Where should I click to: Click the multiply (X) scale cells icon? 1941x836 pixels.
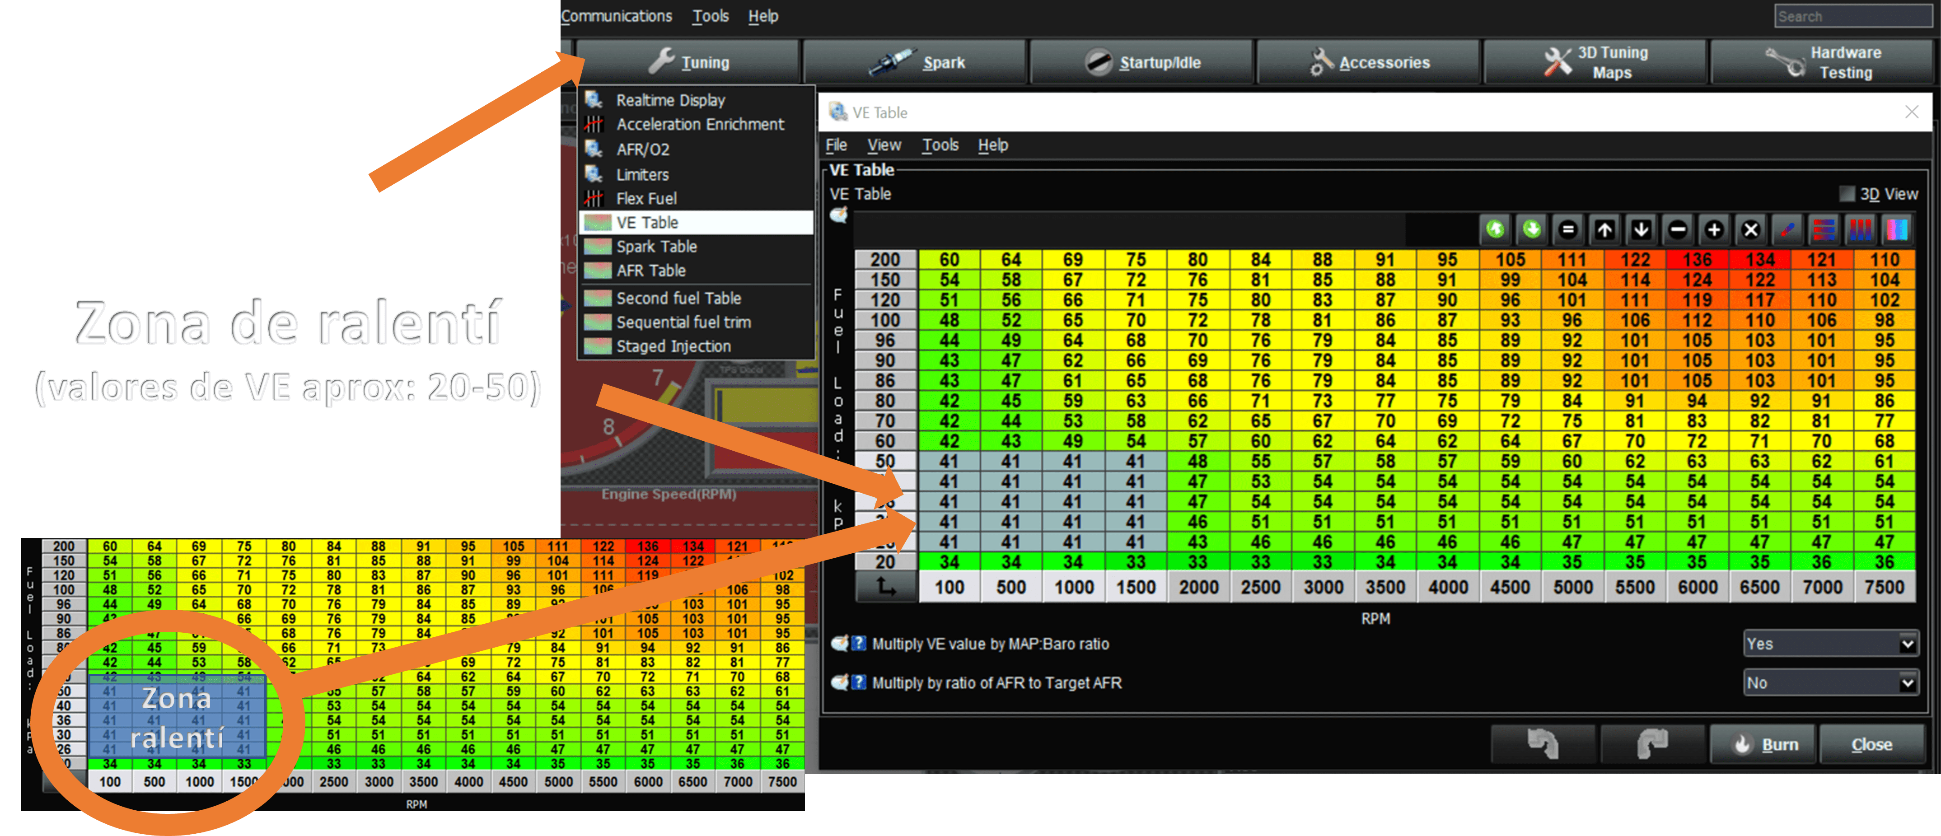click(1750, 230)
